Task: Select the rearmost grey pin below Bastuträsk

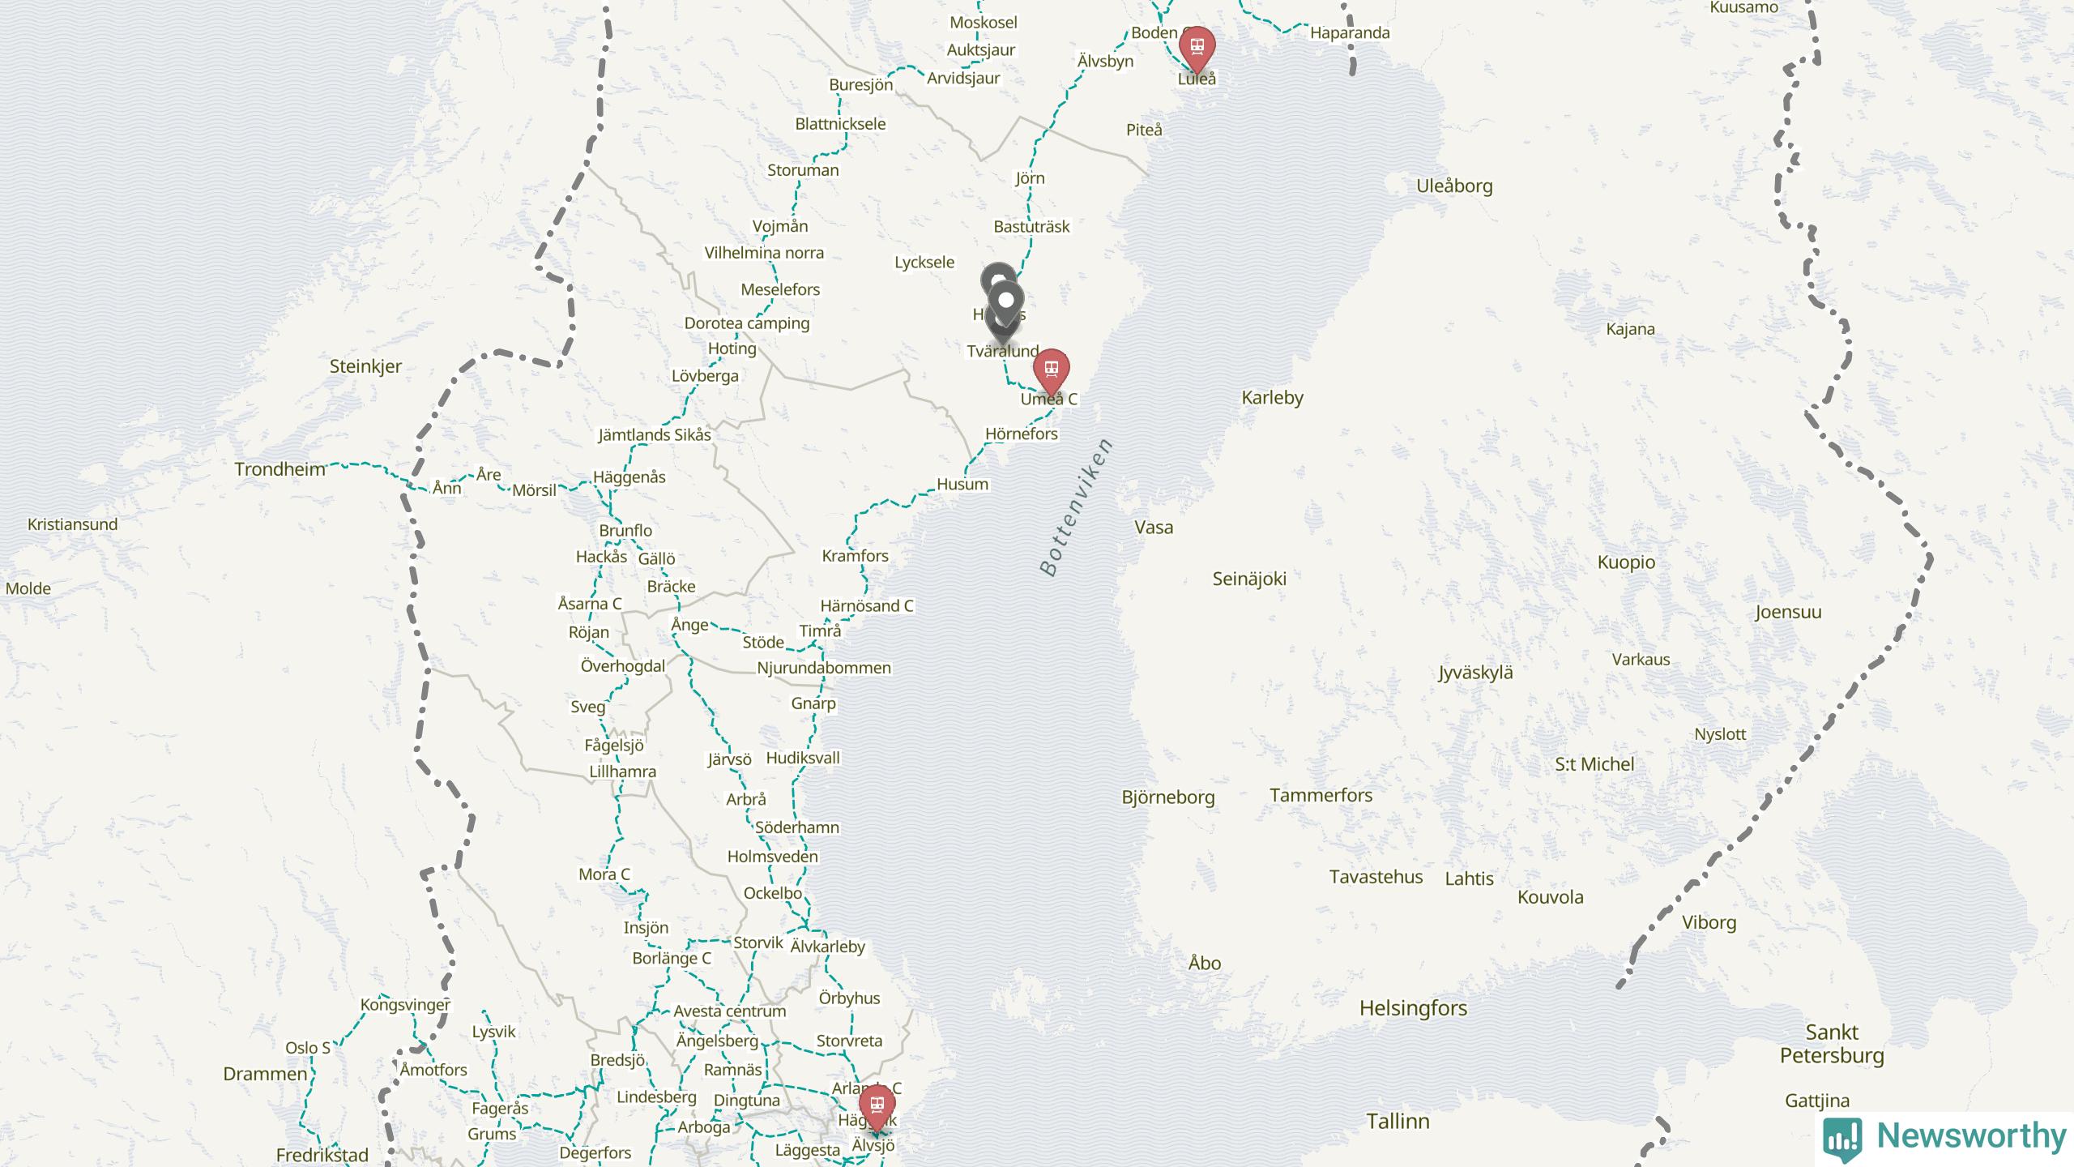Action: pyautogui.click(x=998, y=278)
